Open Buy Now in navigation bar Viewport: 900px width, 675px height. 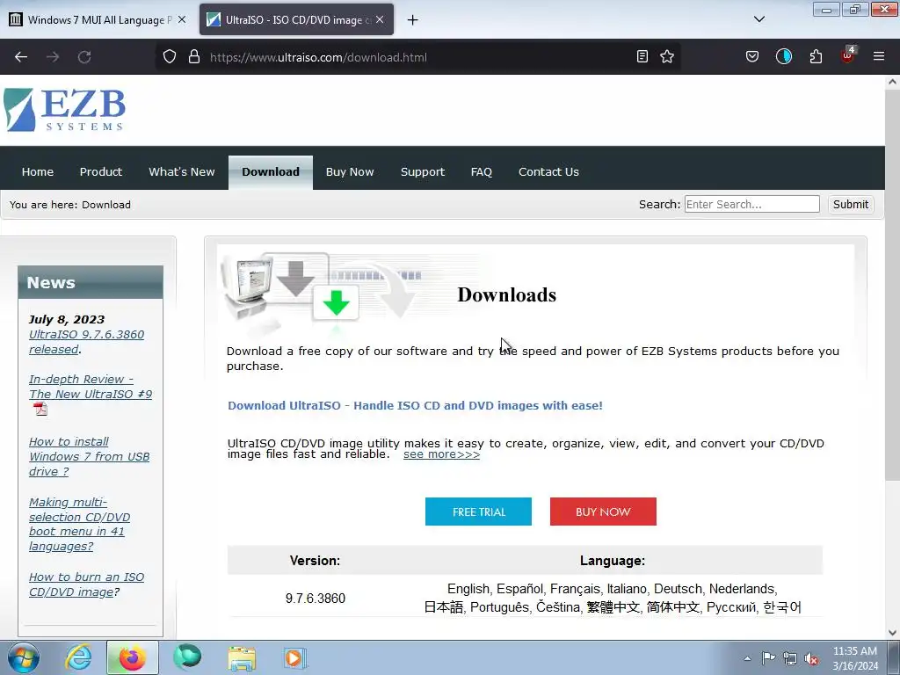click(350, 171)
